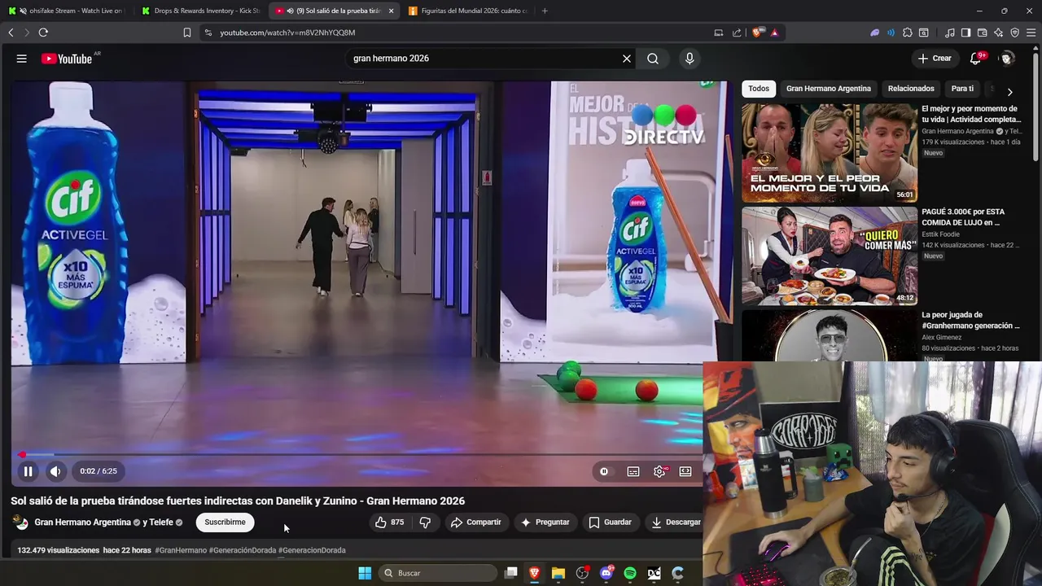Open the Brave Rewards triangle icon

(x=774, y=33)
